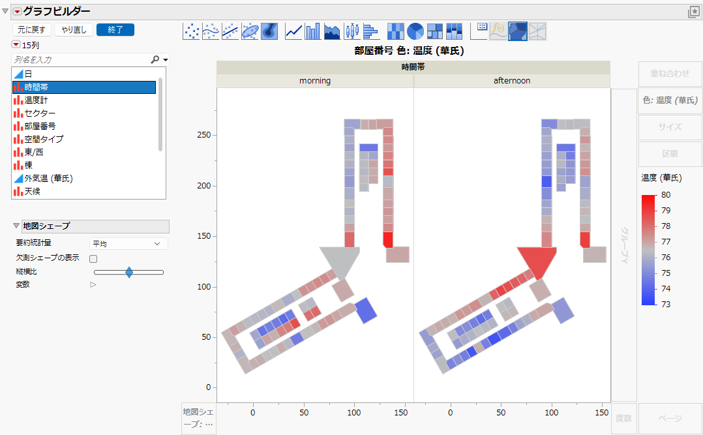Select the Caption Box icon
The image size is (703, 435).
coord(479,31)
